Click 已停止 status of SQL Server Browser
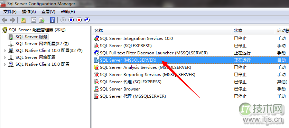Image resolution: width=289 pixels, height=128 pixels. pos(240,89)
